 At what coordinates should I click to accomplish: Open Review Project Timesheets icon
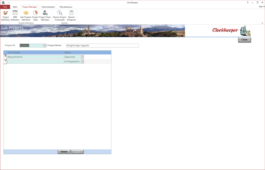click(59, 16)
